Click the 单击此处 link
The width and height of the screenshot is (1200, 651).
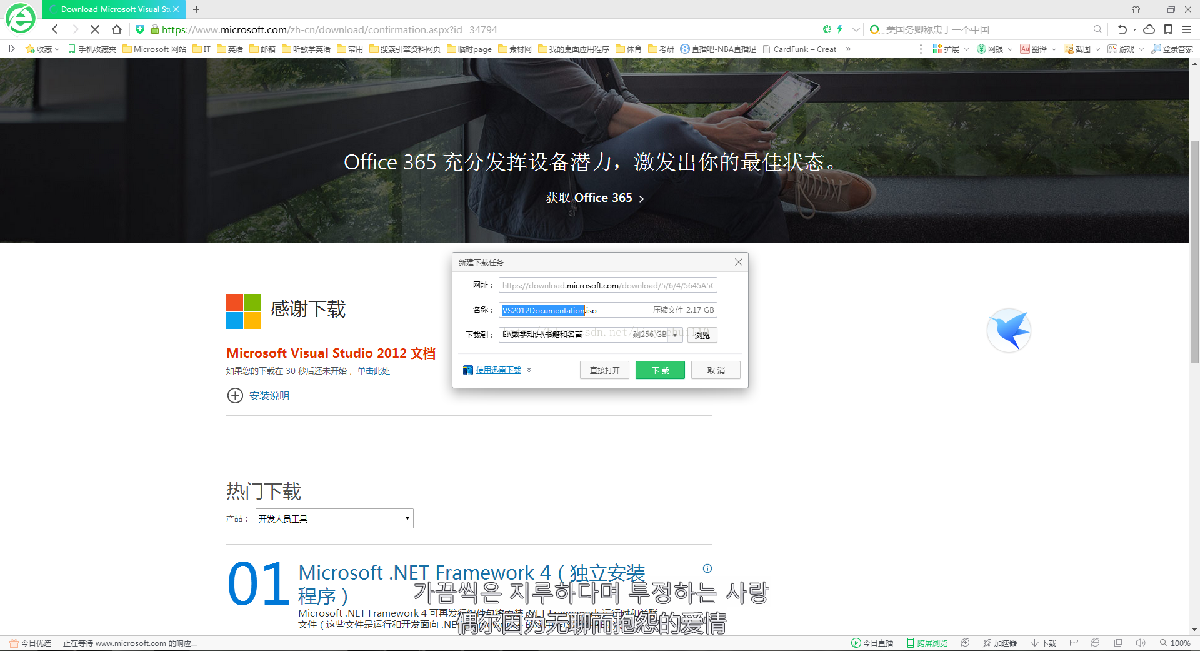(x=374, y=371)
